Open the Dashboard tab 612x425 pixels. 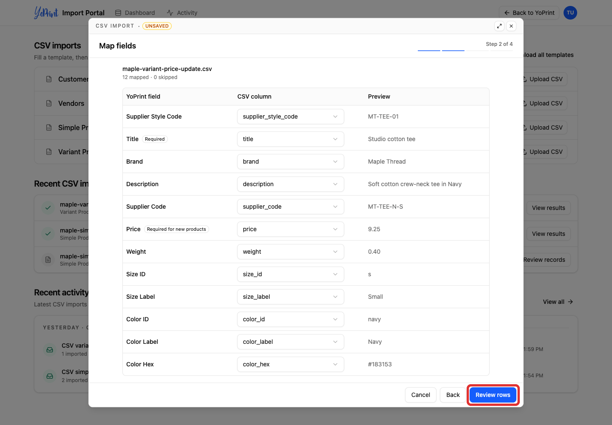click(135, 13)
